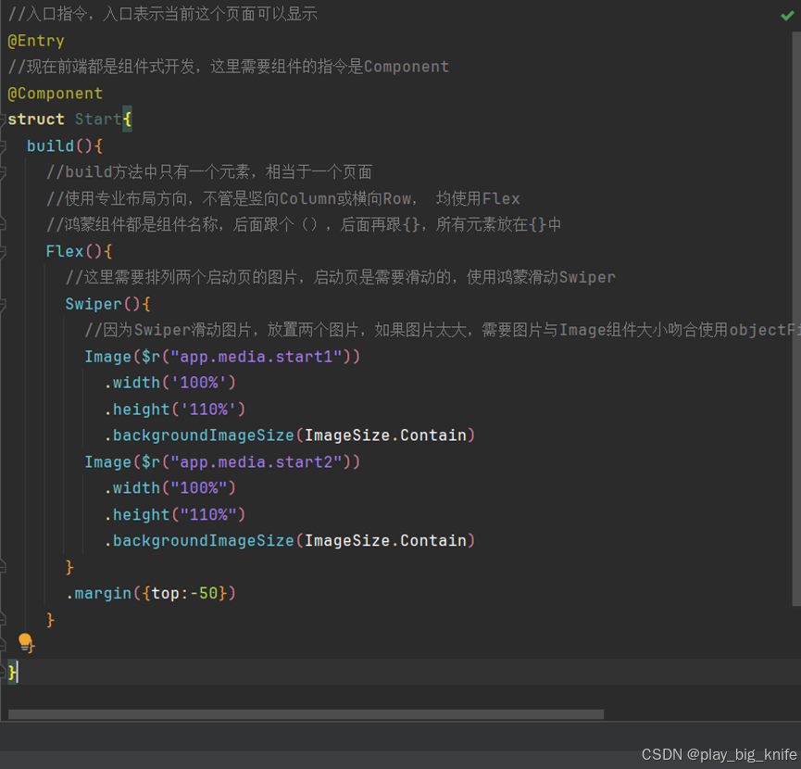This screenshot has width=801, height=769.
Task: Click the "app.media.start1" string
Action: point(256,357)
